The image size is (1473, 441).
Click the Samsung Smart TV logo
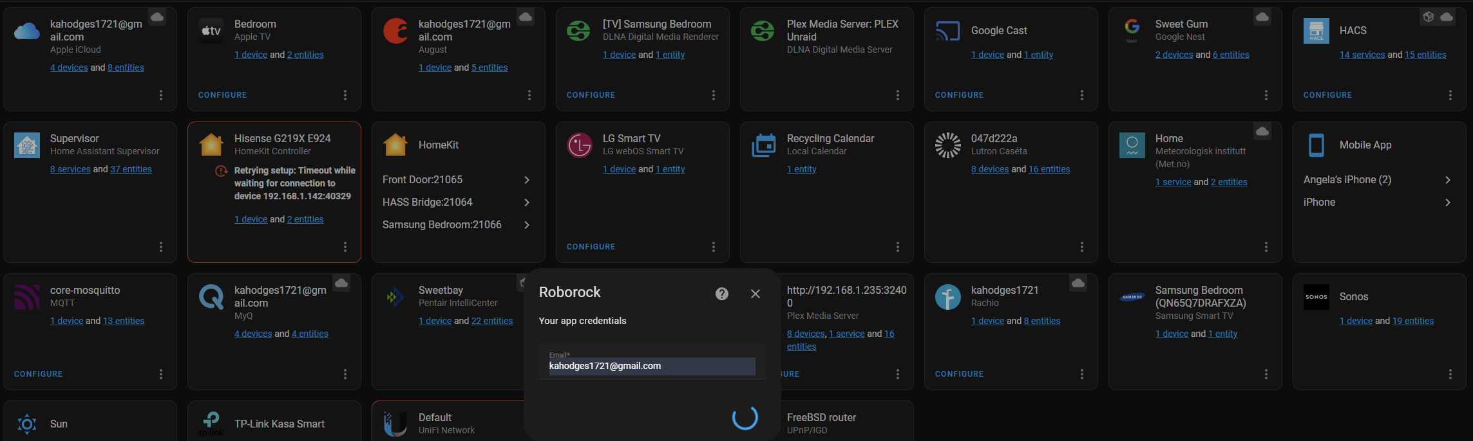pyautogui.click(x=1132, y=297)
